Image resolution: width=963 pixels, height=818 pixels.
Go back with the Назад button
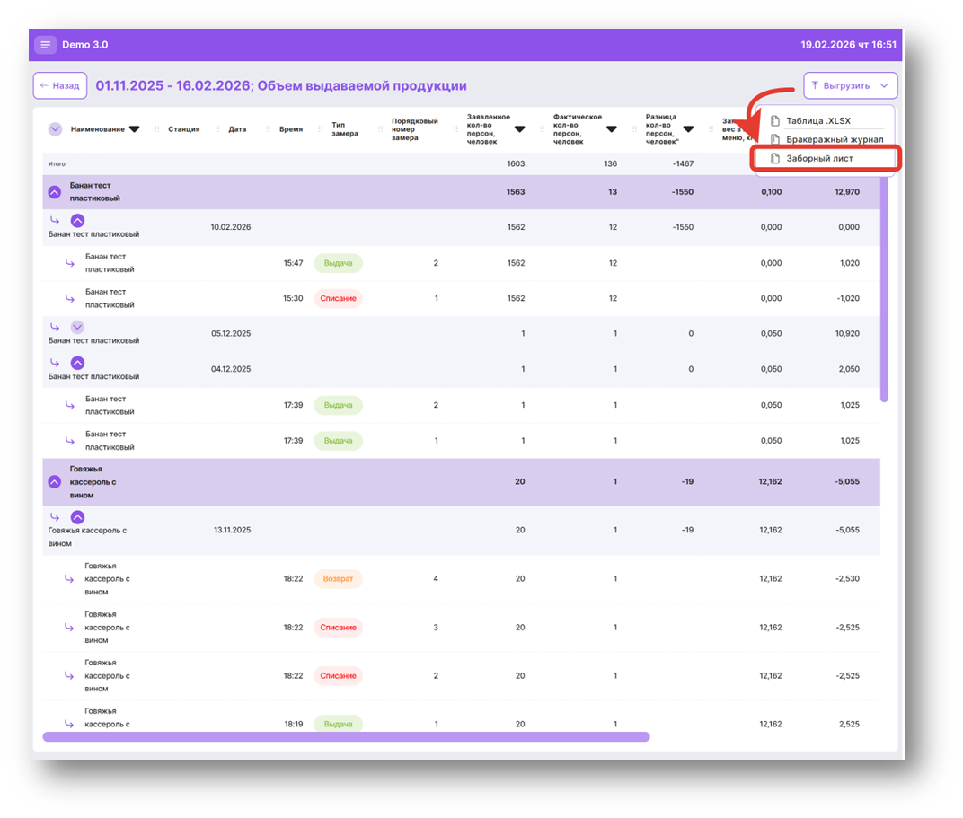click(x=60, y=86)
